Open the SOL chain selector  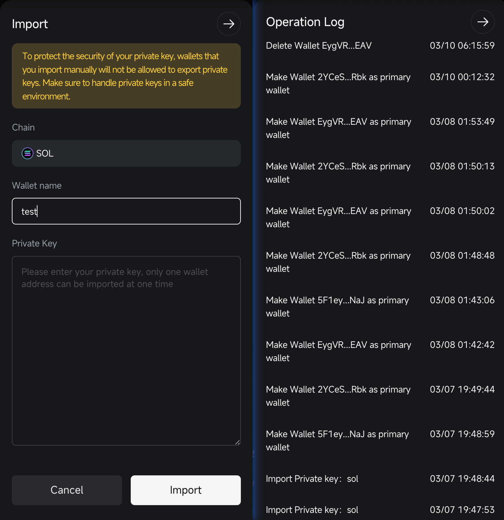(126, 153)
